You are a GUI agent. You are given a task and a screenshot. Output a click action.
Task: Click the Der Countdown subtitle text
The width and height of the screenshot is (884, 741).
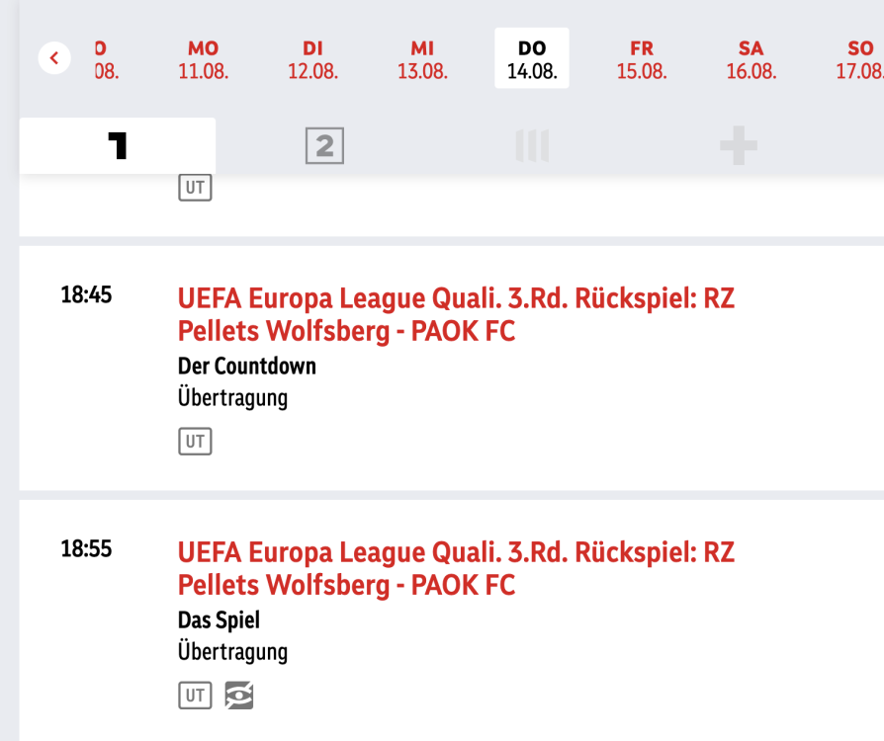(x=247, y=367)
